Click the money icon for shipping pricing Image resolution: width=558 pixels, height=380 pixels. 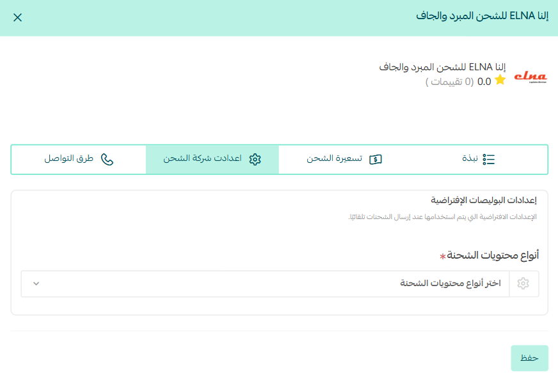[376, 160]
